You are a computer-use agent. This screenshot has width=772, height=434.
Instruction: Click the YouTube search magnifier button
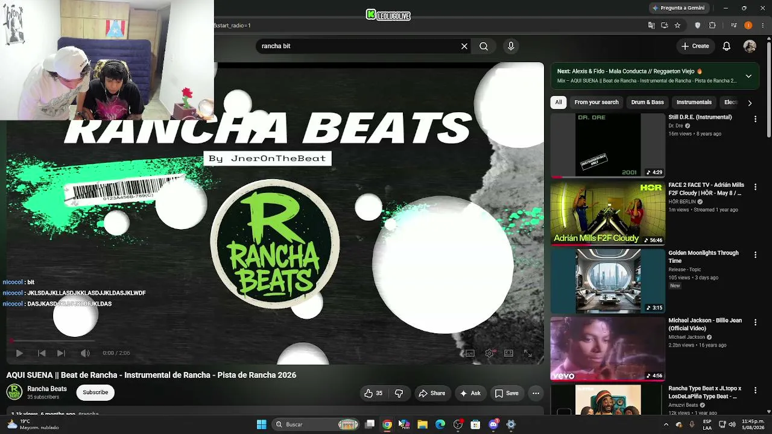coord(484,46)
